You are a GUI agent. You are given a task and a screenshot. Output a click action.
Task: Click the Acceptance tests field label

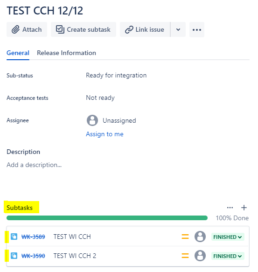pyautogui.click(x=28, y=98)
